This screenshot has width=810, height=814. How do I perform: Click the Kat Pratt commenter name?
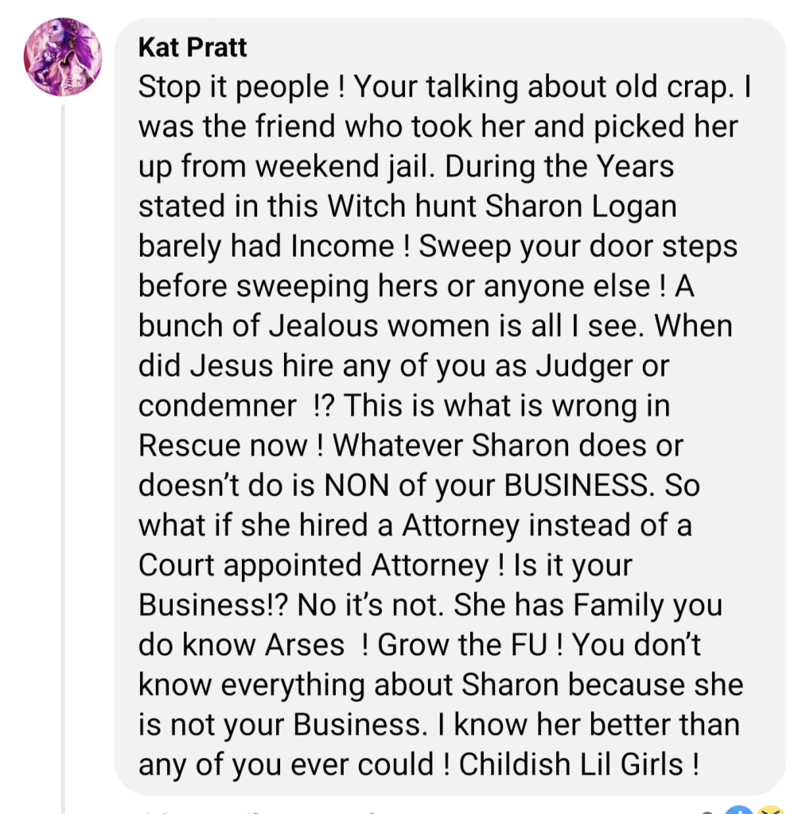point(193,48)
